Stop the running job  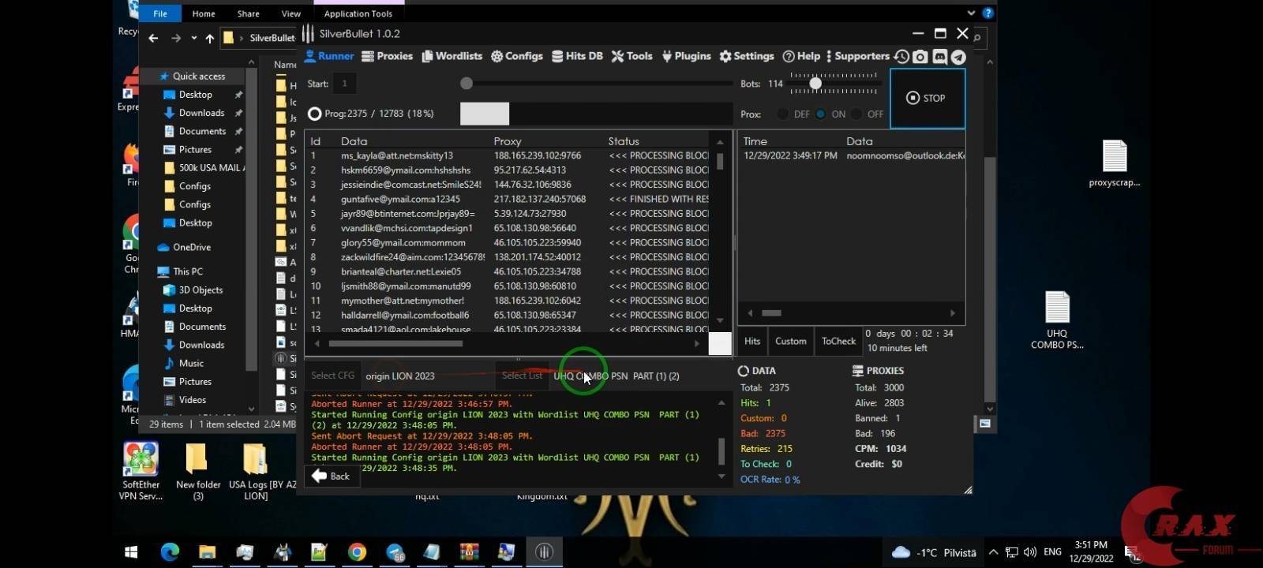928,99
